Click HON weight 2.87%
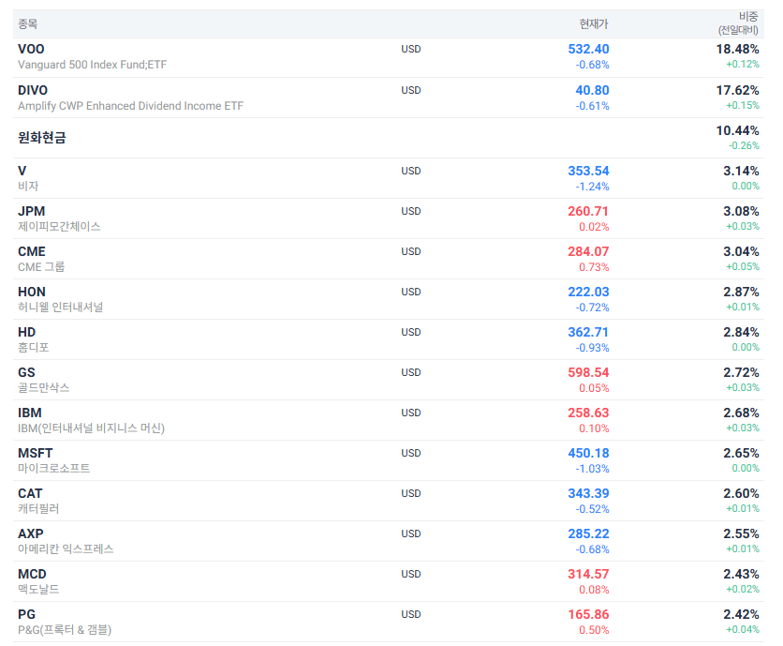This screenshot has height=646, width=783. coord(741,292)
